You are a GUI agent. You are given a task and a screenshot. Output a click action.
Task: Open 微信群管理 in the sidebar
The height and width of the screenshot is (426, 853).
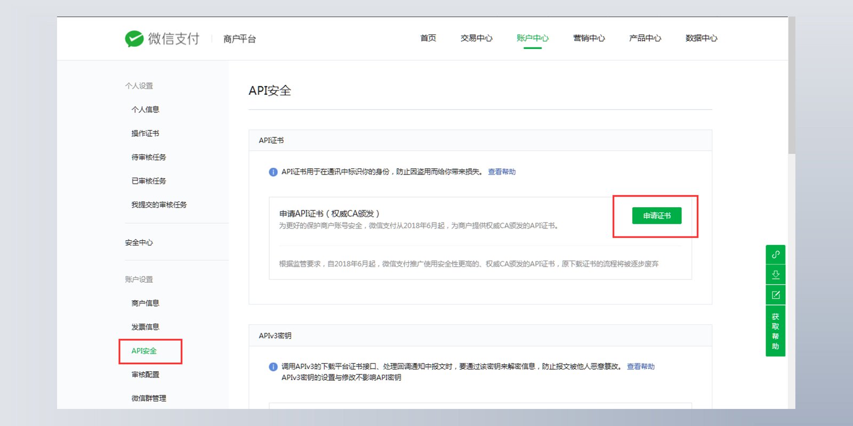[149, 398]
